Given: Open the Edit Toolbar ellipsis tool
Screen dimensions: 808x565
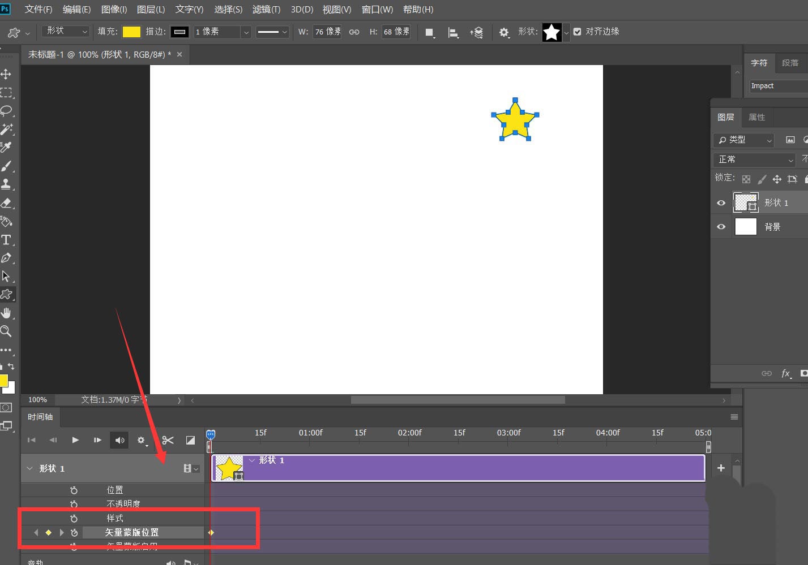Looking at the screenshot, I should click(x=6, y=350).
